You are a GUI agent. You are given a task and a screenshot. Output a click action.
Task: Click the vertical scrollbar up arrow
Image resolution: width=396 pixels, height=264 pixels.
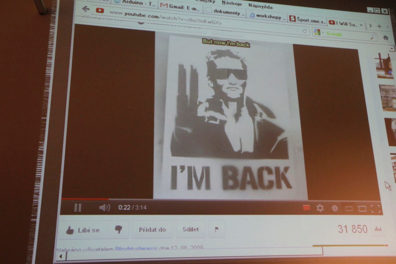[x=391, y=48]
